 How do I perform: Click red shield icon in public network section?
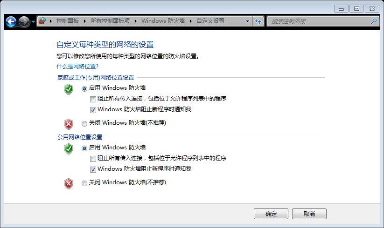[69, 184]
